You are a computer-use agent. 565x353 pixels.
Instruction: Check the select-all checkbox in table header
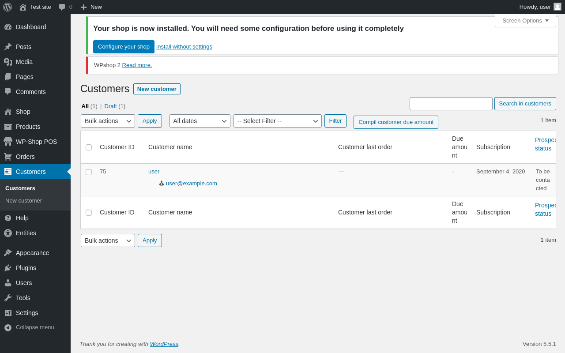pos(89,147)
